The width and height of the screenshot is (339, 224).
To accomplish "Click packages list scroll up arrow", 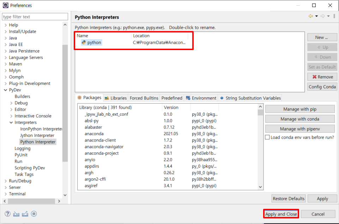I will click(x=260, y=107).
